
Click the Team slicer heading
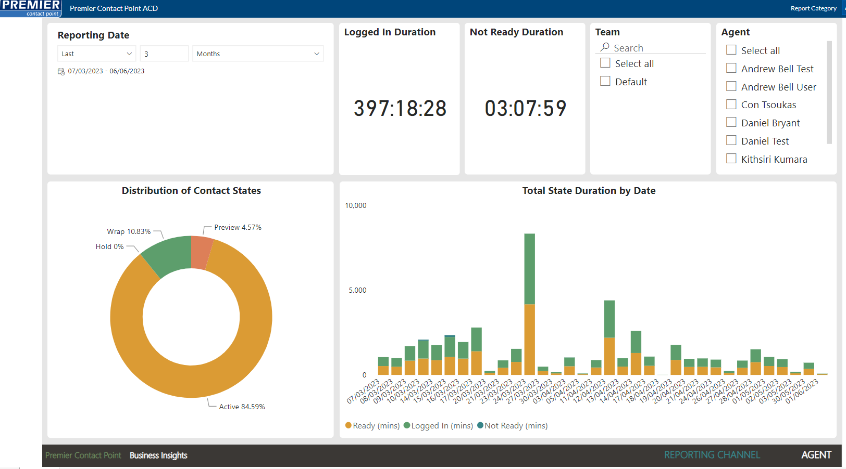[x=607, y=32]
